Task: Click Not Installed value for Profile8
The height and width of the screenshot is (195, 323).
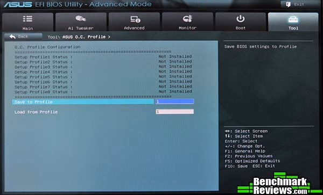Action: (x=175, y=91)
